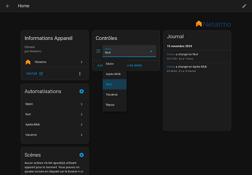This screenshot has width=252, height=175.
Task: Click Home link in Nuit journal entry
Action: point(171,54)
